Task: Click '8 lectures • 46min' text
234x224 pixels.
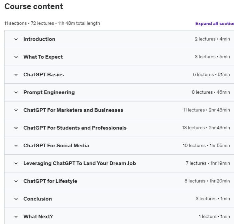Action: point(211,92)
